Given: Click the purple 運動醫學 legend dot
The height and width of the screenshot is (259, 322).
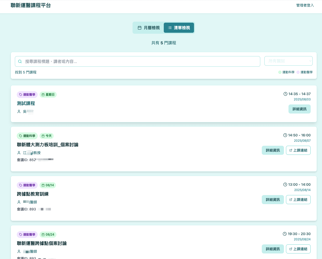Looking at the screenshot, I should [x=298, y=72].
